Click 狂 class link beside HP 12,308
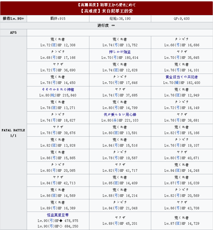 [x=54, y=45]
